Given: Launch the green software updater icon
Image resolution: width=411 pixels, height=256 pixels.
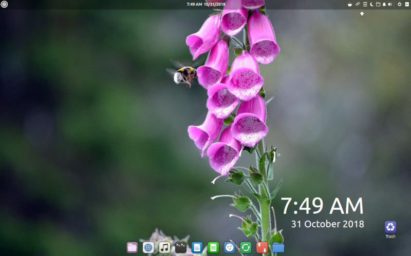Looking at the screenshot, I should [x=246, y=247].
